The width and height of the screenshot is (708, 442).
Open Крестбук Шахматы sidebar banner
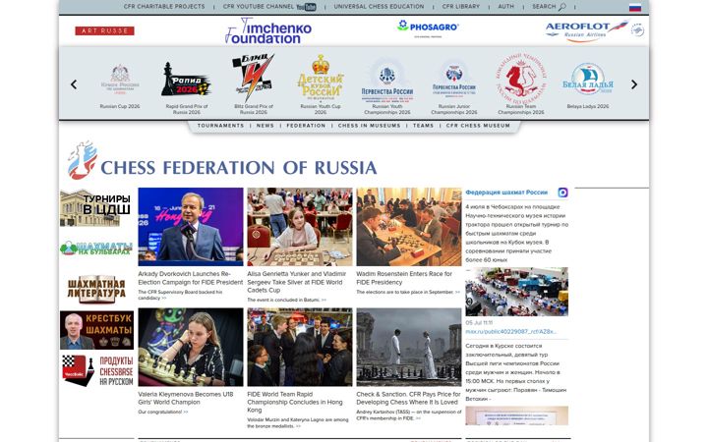pos(96,330)
